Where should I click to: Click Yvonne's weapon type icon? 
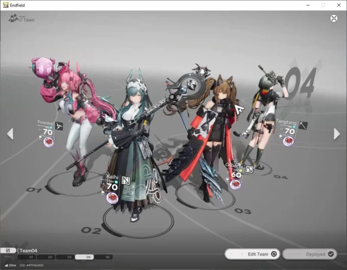[59, 126]
